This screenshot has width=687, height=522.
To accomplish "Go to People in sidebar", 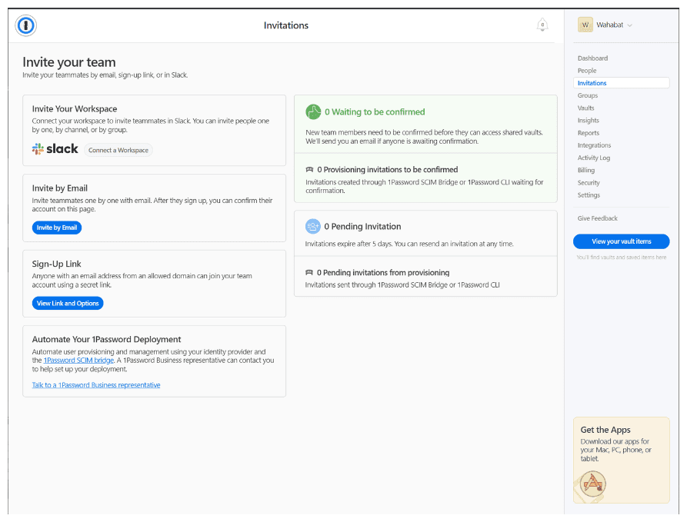I will point(587,71).
